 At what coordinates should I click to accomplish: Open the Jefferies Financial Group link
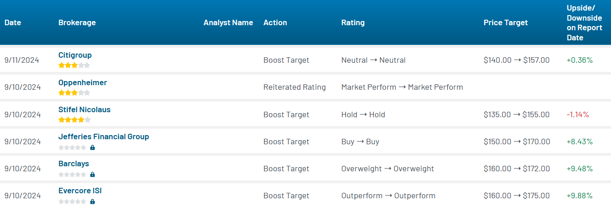(x=104, y=136)
